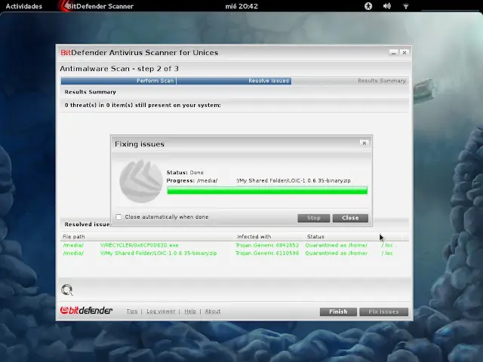Click the Status: Done text
Screen dimensions: 483x362
coord(185,173)
